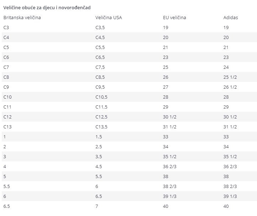Select Adidas value 25 1/2
Screen dimensions: 257x216
pyautogui.click(x=230, y=77)
